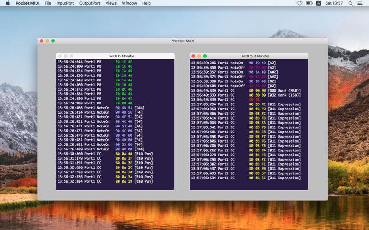Image resolution: width=369 pixels, height=230 pixels.
Task: Minimize the main *Pocket MIDI window
Action: [48, 41]
